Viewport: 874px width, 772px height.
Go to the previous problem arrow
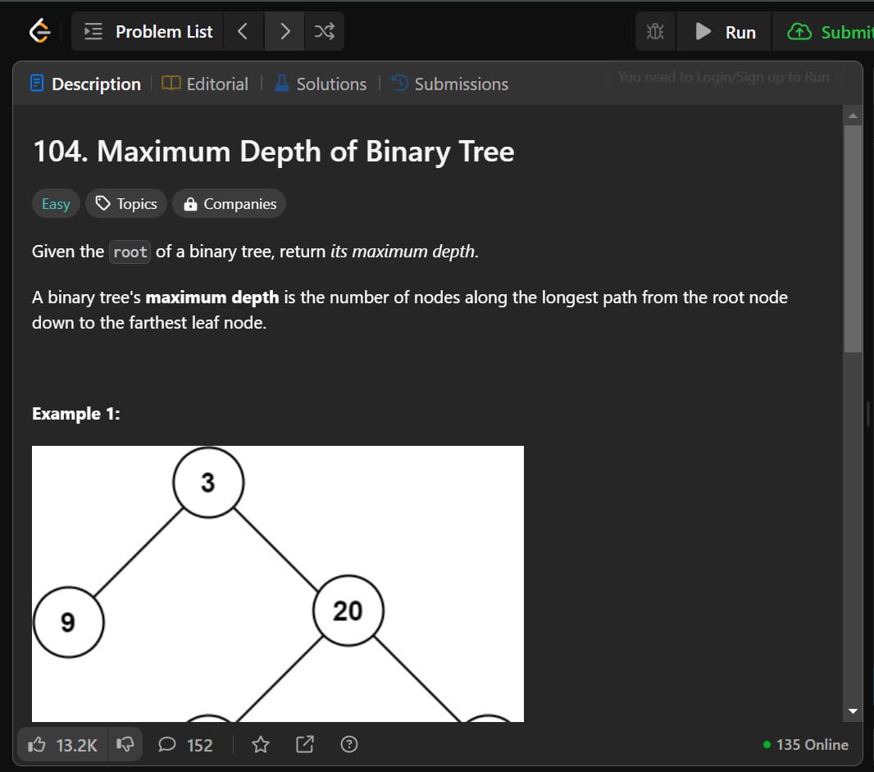(243, 31)
